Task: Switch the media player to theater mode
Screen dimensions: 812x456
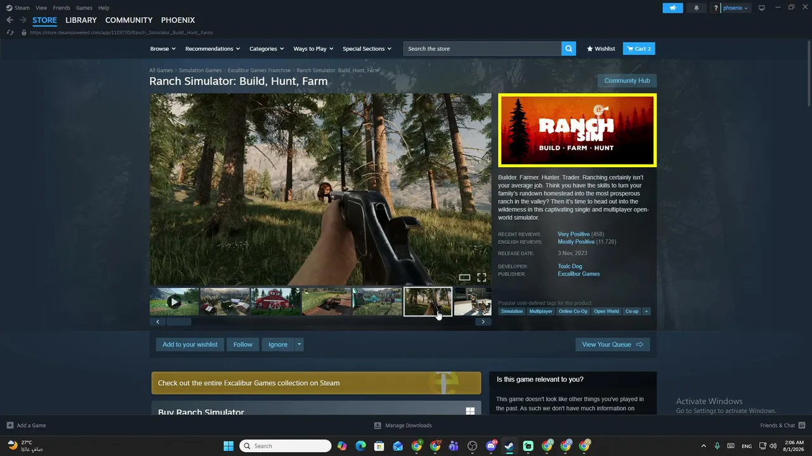Action: pos(464,277)
